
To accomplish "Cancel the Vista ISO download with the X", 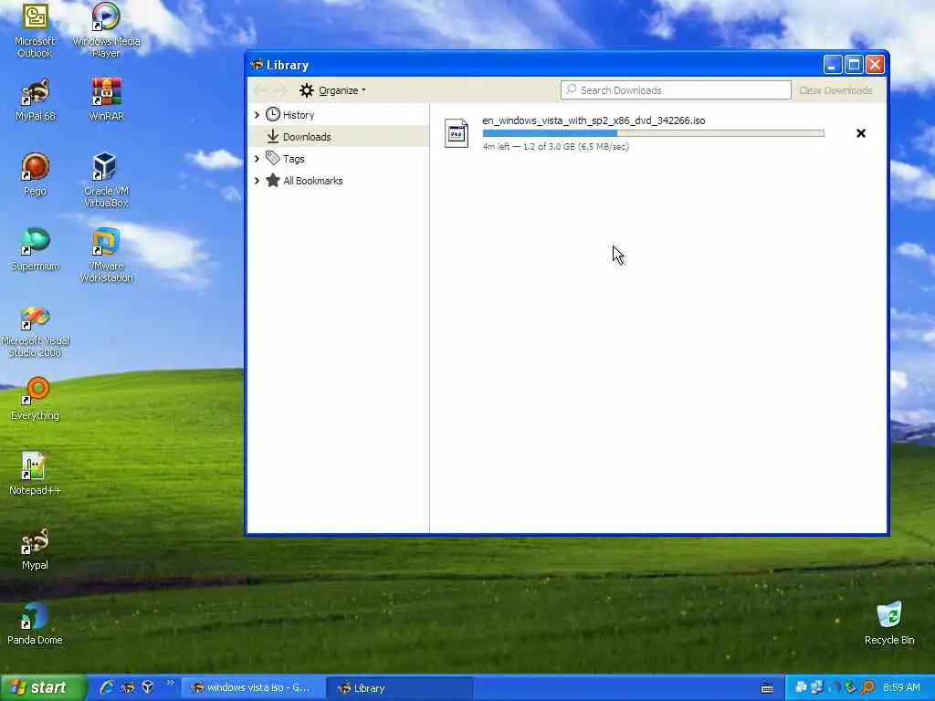I will pyautogui.click(x=860, y=133).
